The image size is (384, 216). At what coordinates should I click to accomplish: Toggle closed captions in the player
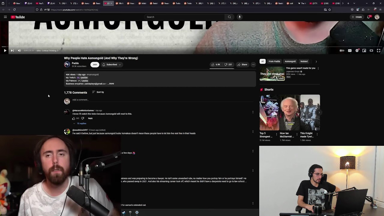pos(350,51)
